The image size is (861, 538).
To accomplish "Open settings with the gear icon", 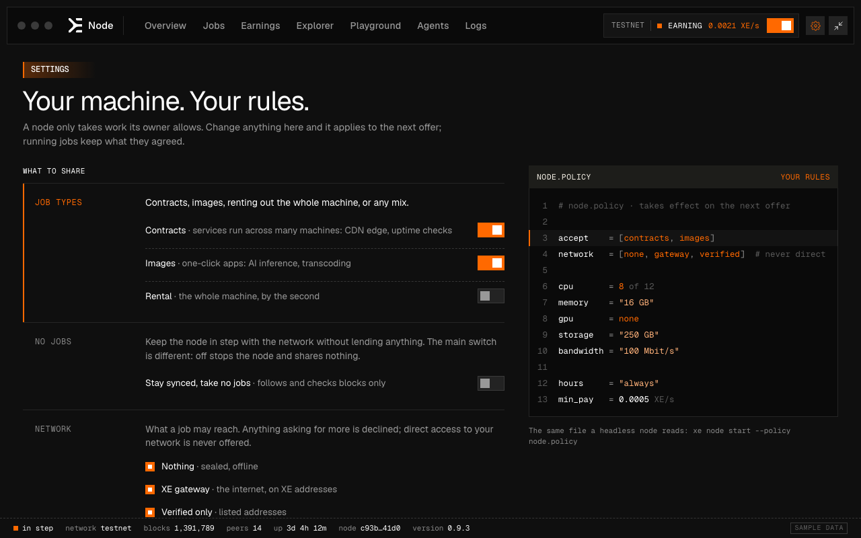I will point(815,26).
